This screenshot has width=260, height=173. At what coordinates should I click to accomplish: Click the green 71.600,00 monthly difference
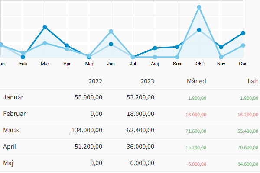195,131
